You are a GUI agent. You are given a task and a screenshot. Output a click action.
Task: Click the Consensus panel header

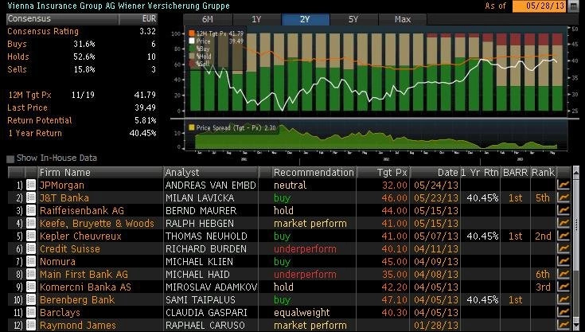click(x=62, y=18)
